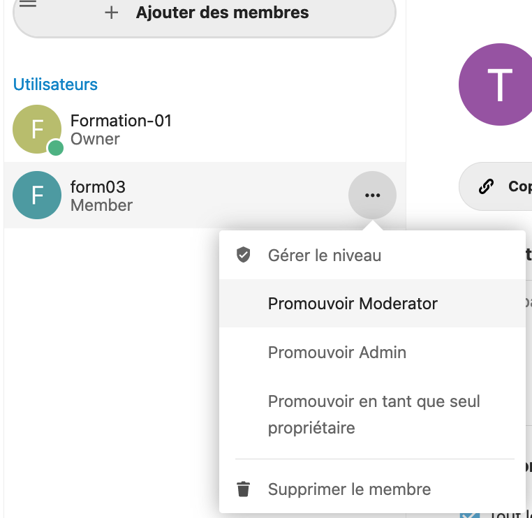Viewport: 532px width, 518px height.
Task: Click the teal form03 avatar
Action: coord(37,195)
